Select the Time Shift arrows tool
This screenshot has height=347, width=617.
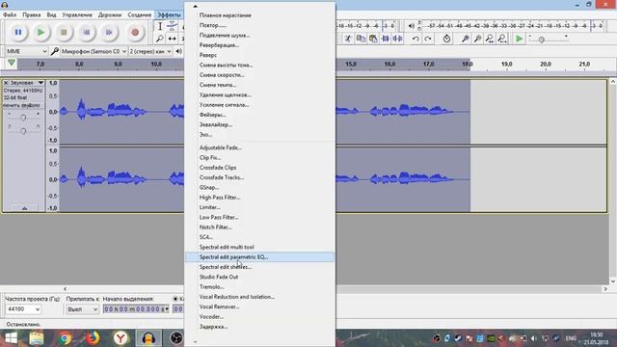(x=172, y=39)
